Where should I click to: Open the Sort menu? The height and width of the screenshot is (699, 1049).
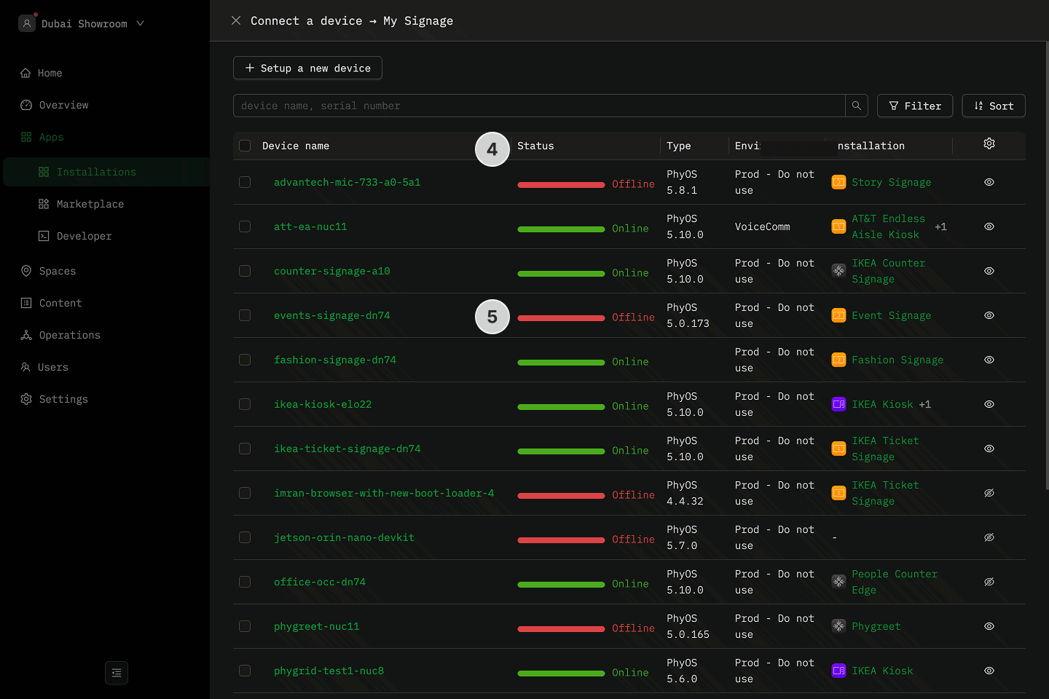coord(993,106)
